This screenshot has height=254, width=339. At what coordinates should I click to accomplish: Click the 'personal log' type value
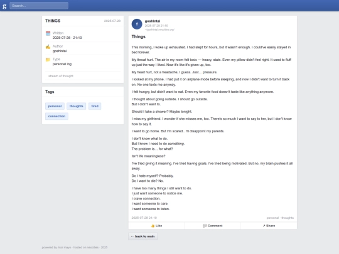pos(62,64)
